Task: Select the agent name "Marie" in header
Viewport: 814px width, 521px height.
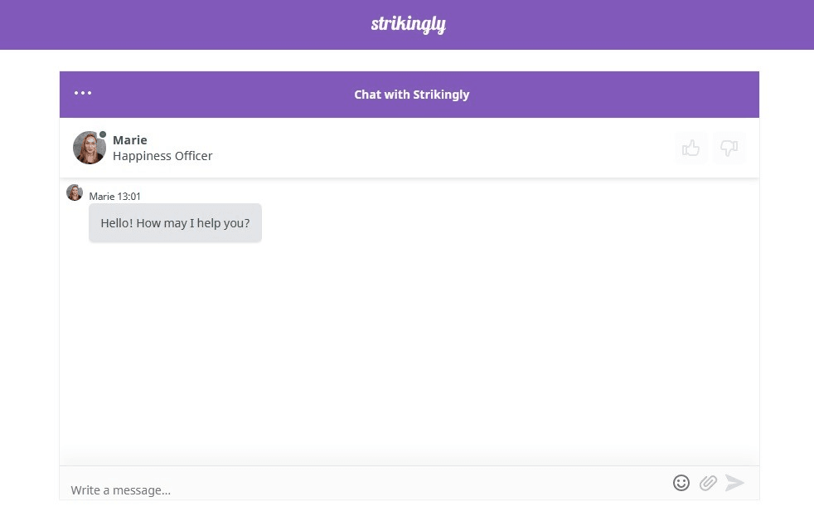Action: tap(130, 140)
